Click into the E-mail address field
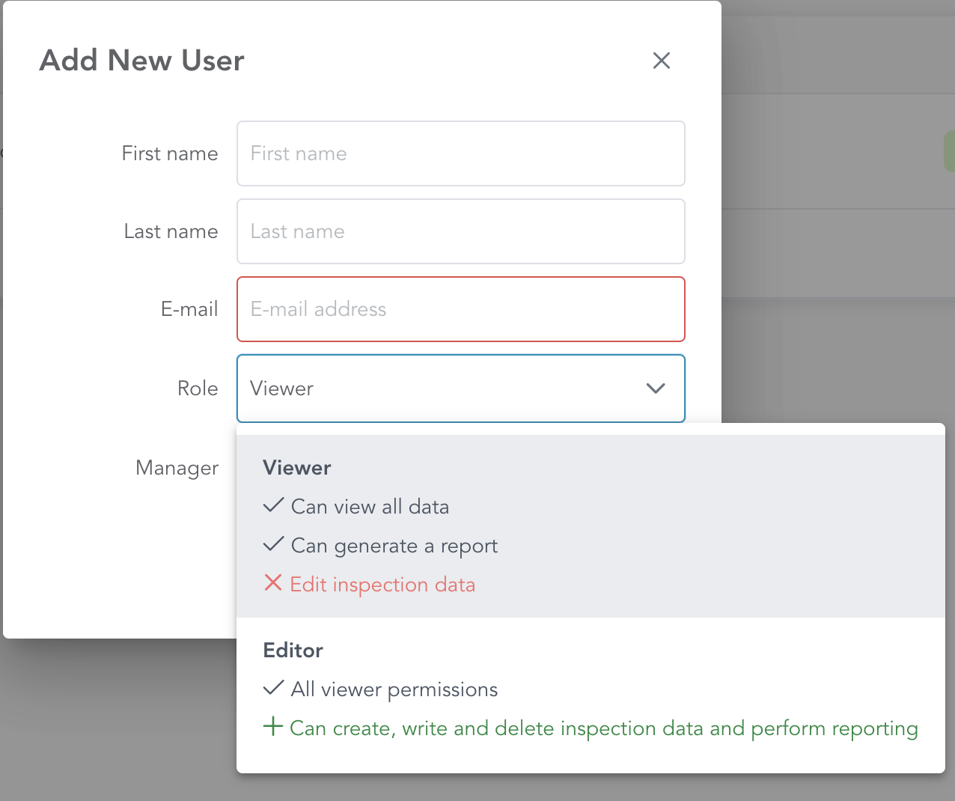Screen dimensions: 955x801 [x=460, y=309]
